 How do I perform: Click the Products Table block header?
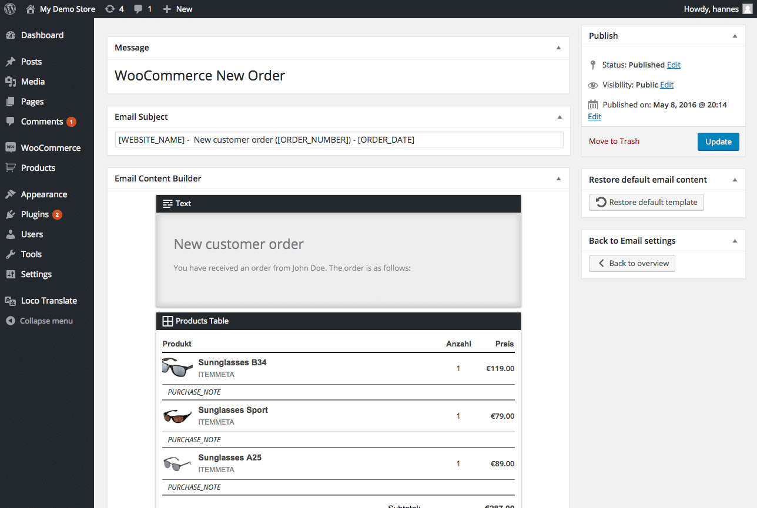339,321
